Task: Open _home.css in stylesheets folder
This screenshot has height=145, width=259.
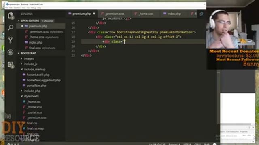Action: [34, 101]
